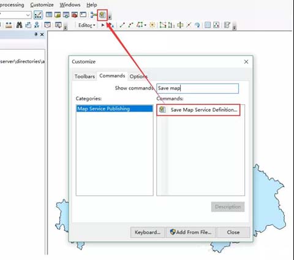Open the Windows menu
The width and height of the screenshot is (294, 260).
(x=70, y=5)
